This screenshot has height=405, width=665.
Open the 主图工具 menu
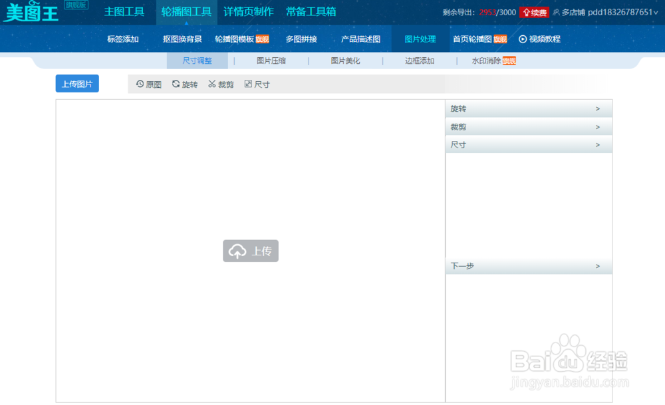click(x=124, y=11)
